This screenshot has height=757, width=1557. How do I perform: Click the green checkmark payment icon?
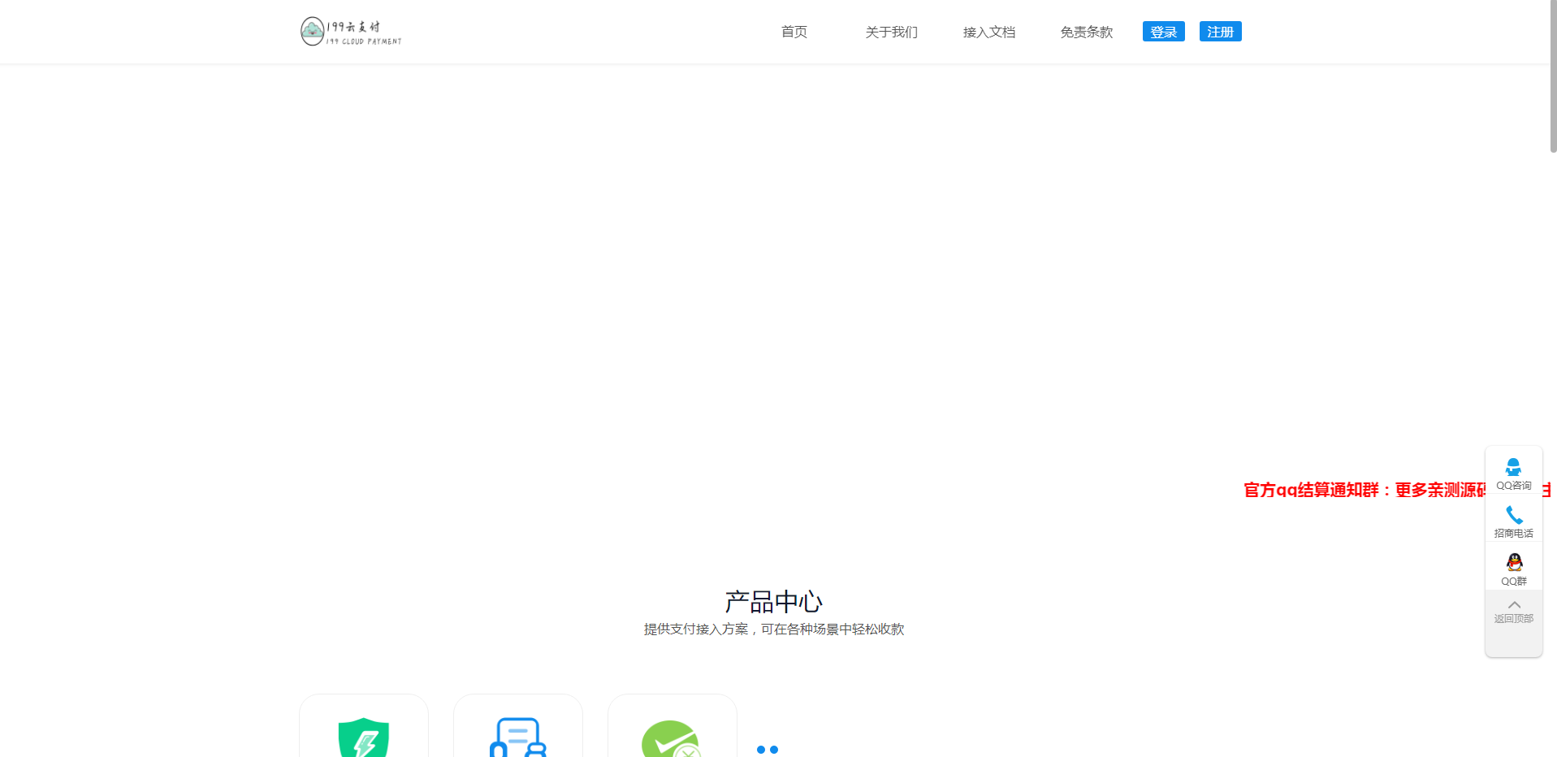pos(671,739)
